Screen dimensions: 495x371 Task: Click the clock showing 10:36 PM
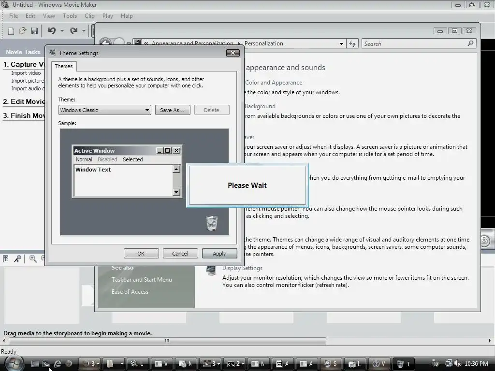(x=476, y=364)
